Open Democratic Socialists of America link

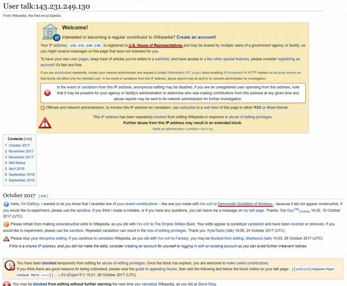pos(245,204)
